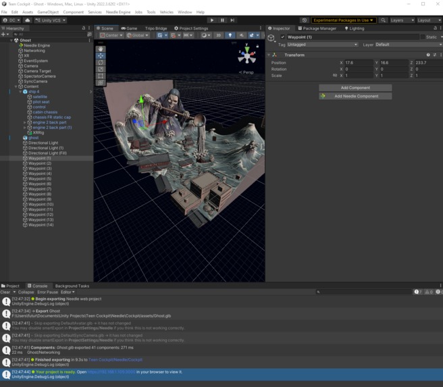Toggle the scene gizmo lock icon
The width and height of the screenshot is (443, 387).
tap(257, 46)
